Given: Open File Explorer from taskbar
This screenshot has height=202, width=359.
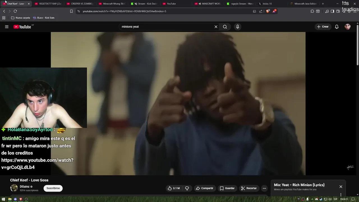Looking at the screenshot, I should pyautogui.click(x=10, y=199).
